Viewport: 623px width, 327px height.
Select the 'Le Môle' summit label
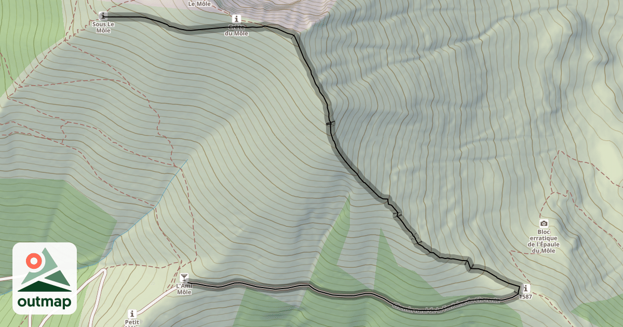pos(199,4)
